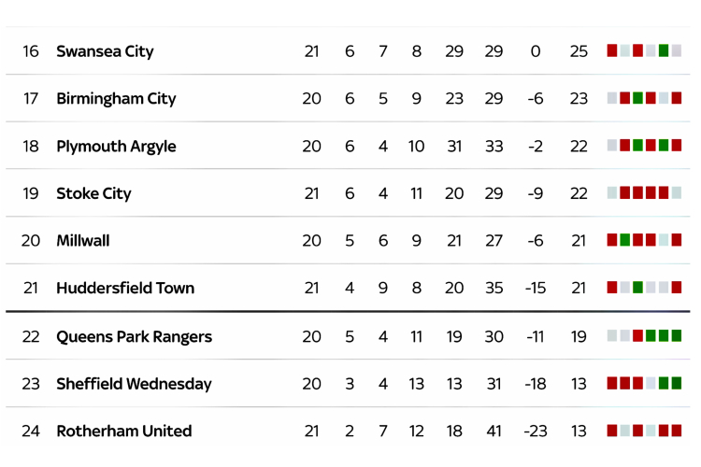Open the Stoke City club link

(93, 193)
